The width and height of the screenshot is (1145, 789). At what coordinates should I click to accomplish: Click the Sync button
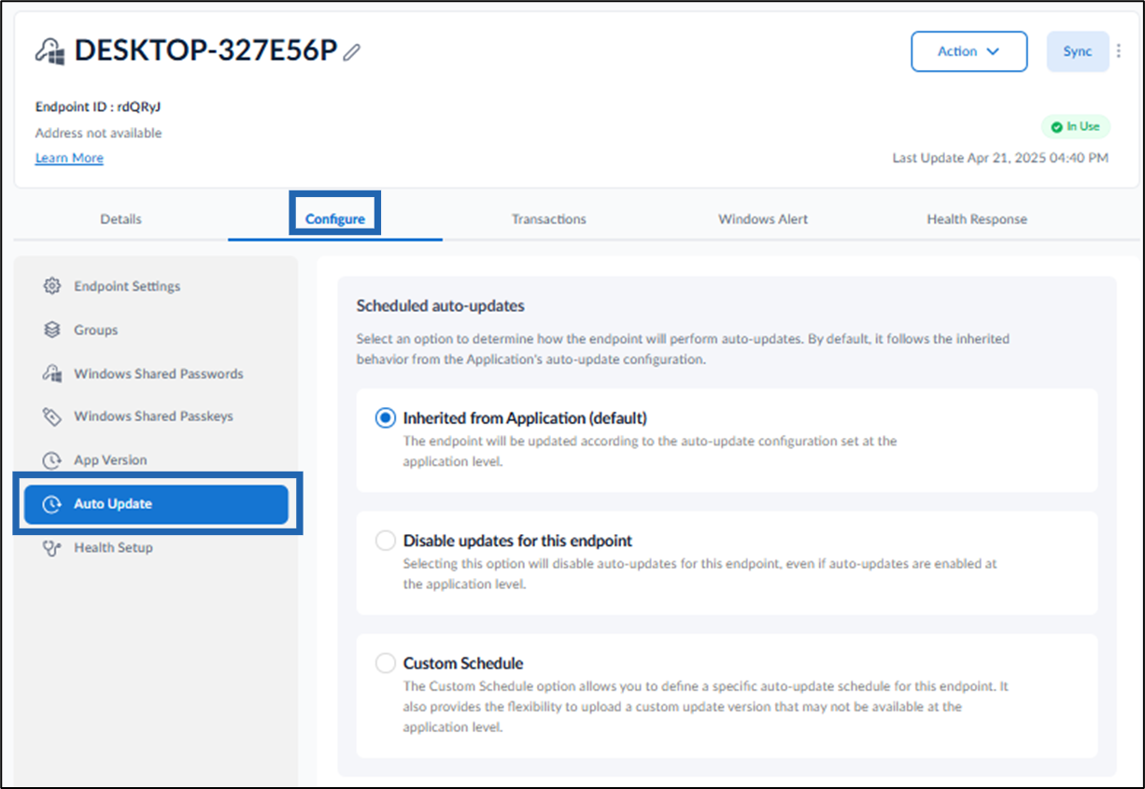pyautogui.click(x=1078, y=51)
